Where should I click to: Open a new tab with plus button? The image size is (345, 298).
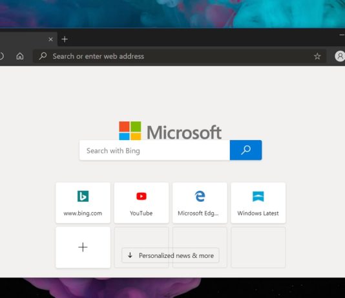65,39
